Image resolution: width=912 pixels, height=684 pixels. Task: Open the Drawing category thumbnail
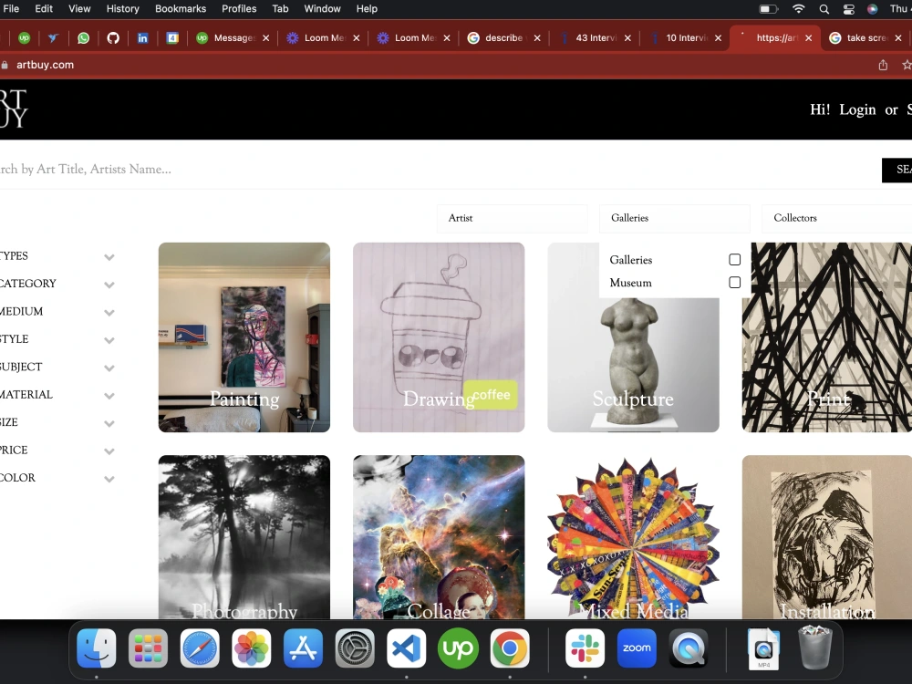coord(439,337)
